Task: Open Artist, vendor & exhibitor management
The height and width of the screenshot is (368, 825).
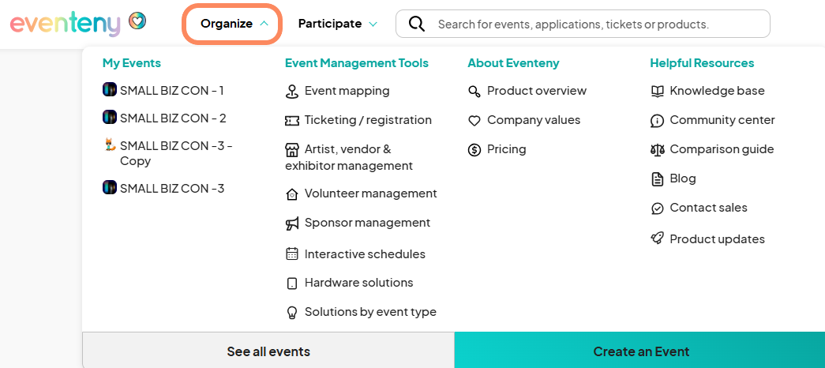Action: (349, 157)
